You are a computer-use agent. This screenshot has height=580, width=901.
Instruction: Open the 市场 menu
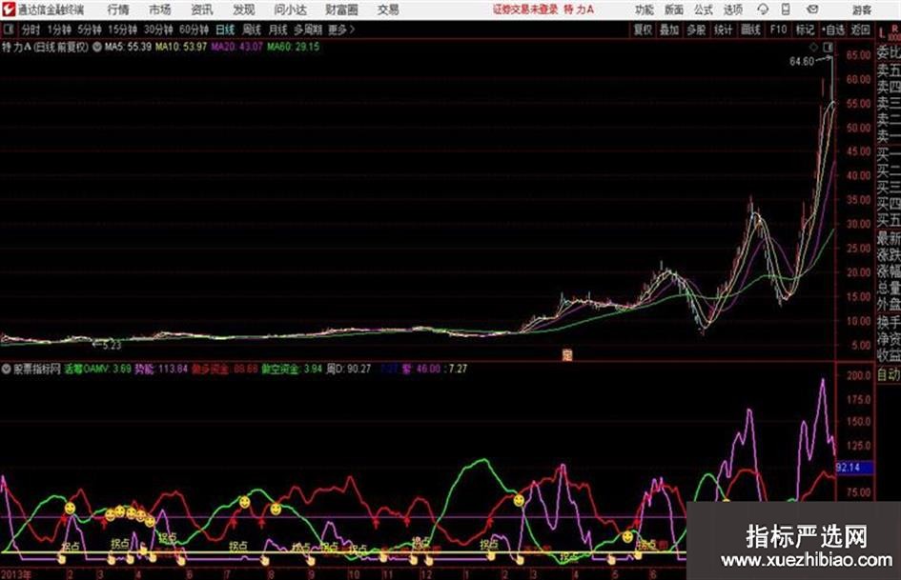point(160,10)
